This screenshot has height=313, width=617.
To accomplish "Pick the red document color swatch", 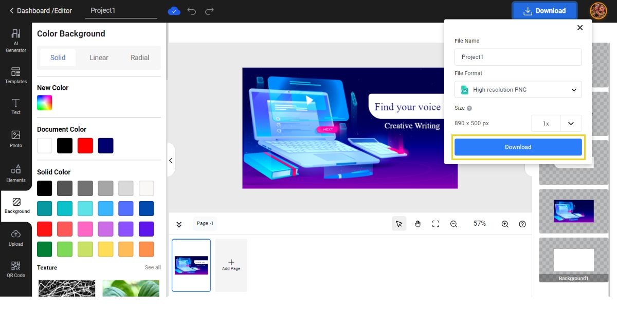I will click(85, 146).
